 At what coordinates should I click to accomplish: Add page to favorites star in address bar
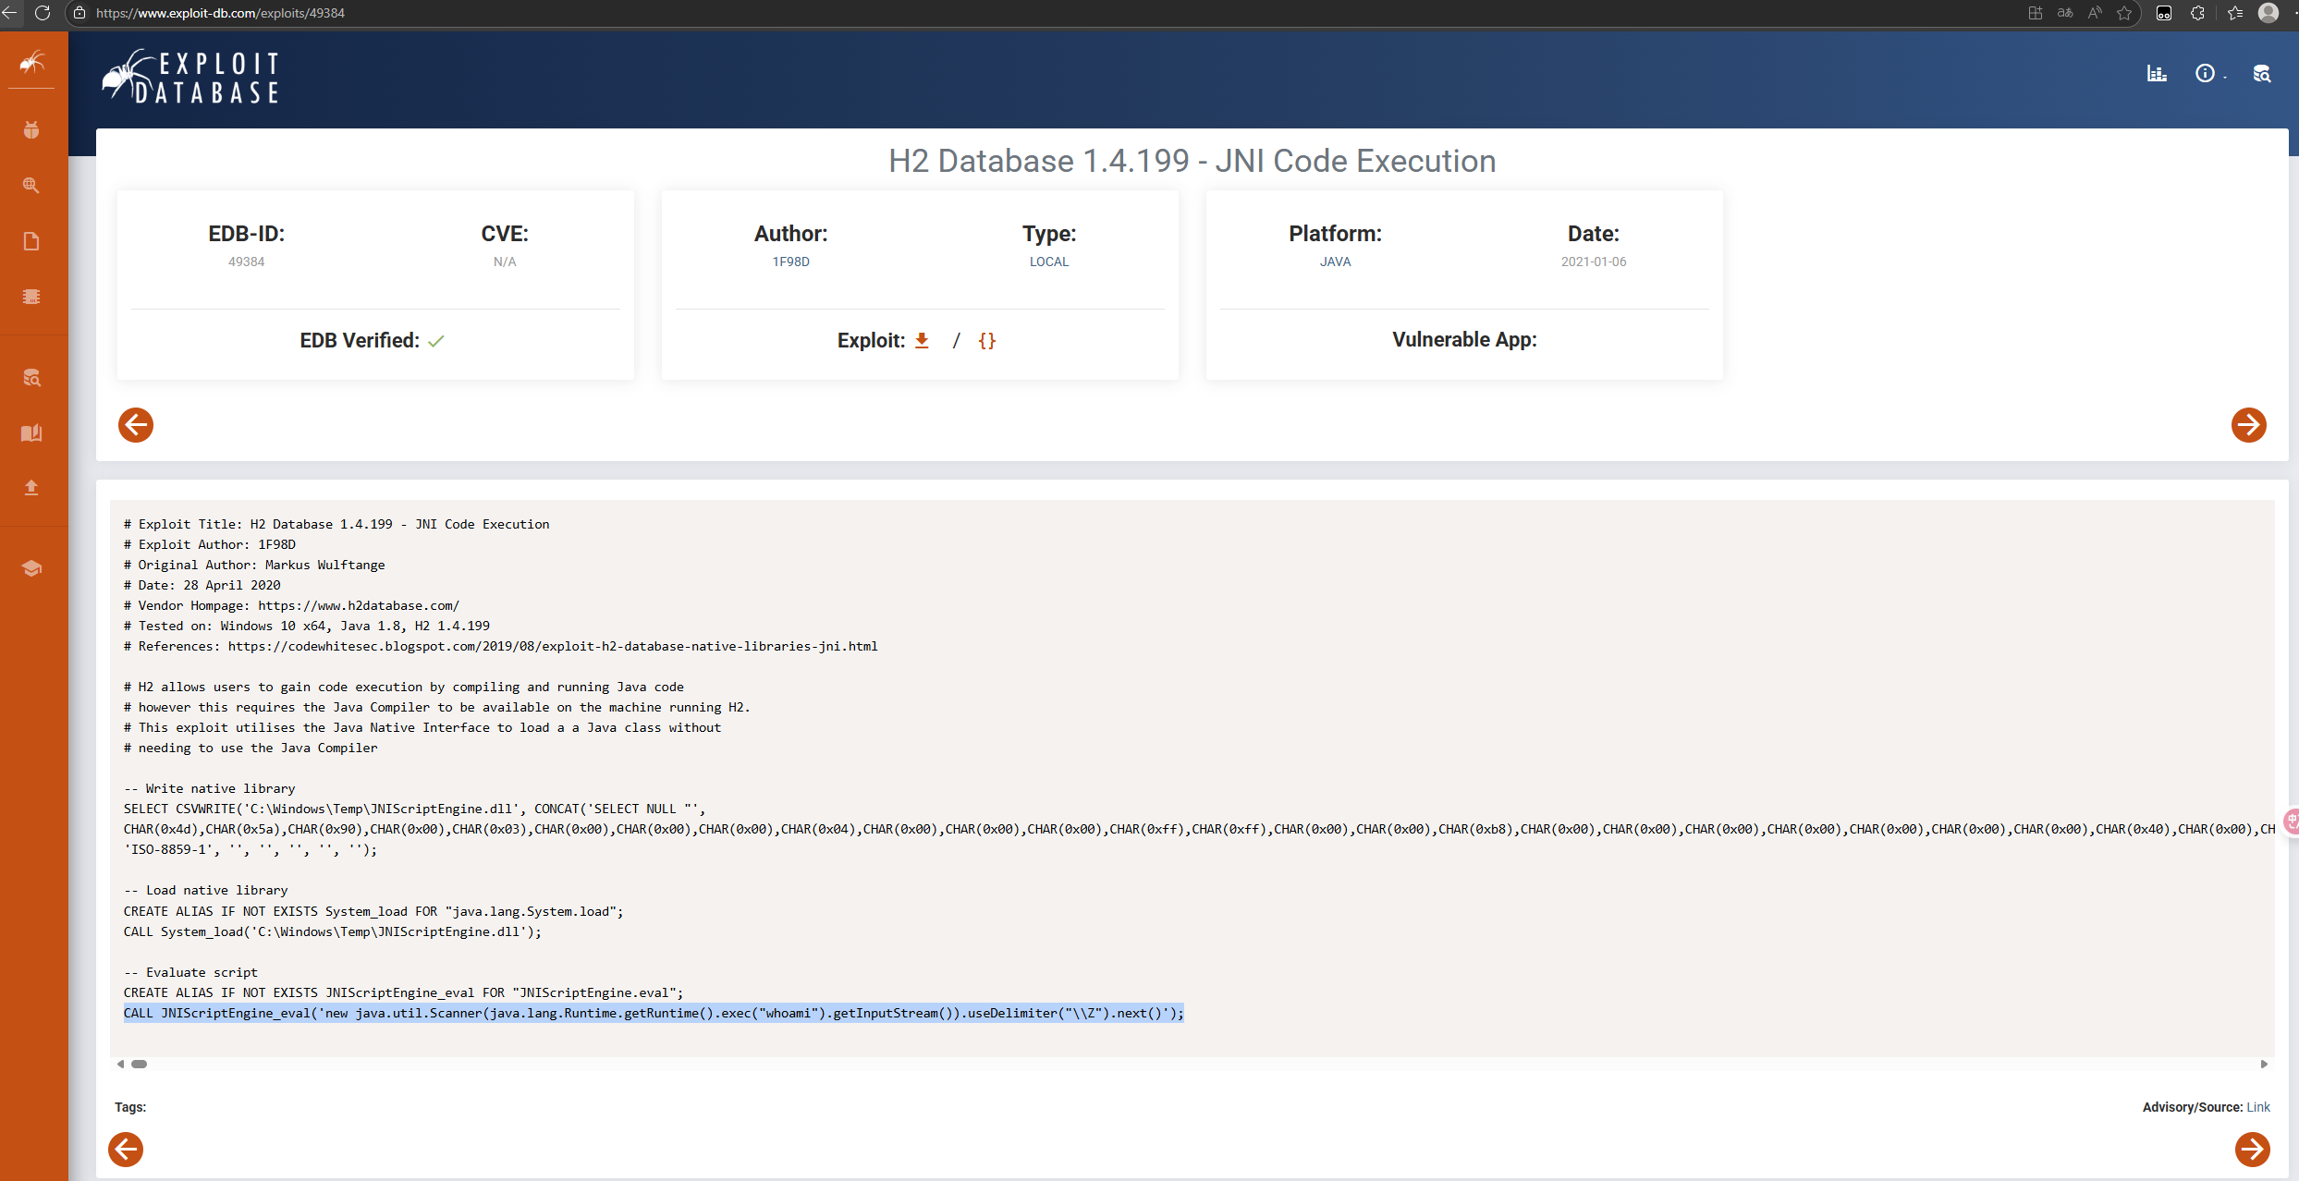pyautogui.click(x=2124, y=13)
